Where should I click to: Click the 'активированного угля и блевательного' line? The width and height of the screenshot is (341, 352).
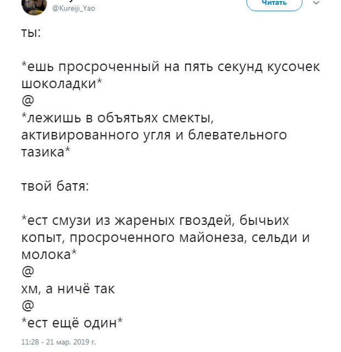coord(154,135)
